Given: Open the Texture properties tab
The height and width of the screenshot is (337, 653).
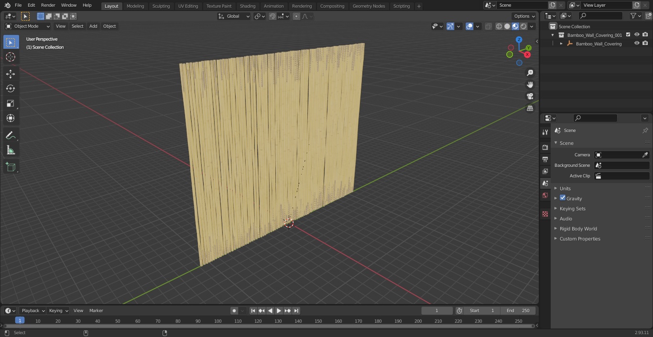Looking at the screenshot, I should coord(545,214).
